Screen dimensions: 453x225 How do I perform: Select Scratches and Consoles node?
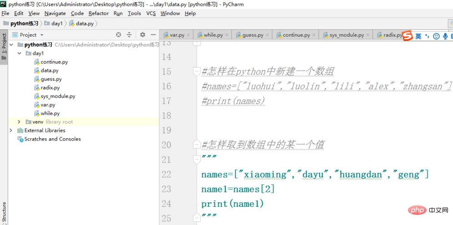coord(52,139)
